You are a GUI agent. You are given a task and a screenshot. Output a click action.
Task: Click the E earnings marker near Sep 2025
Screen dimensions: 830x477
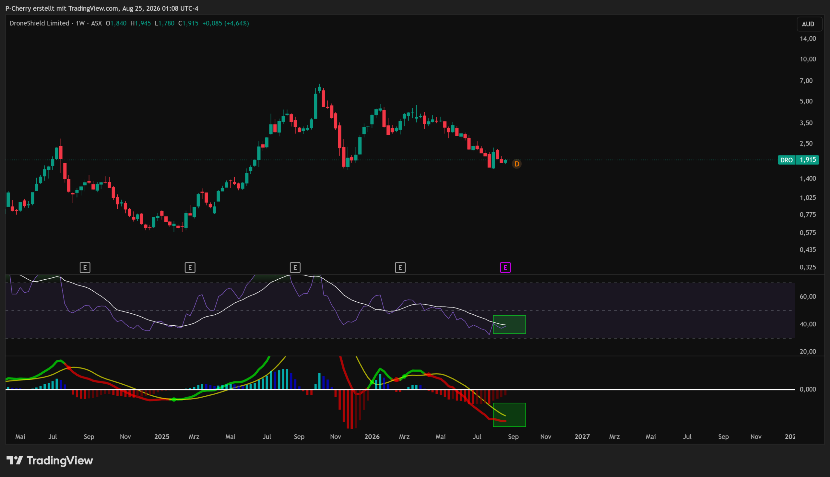point(295,268)
